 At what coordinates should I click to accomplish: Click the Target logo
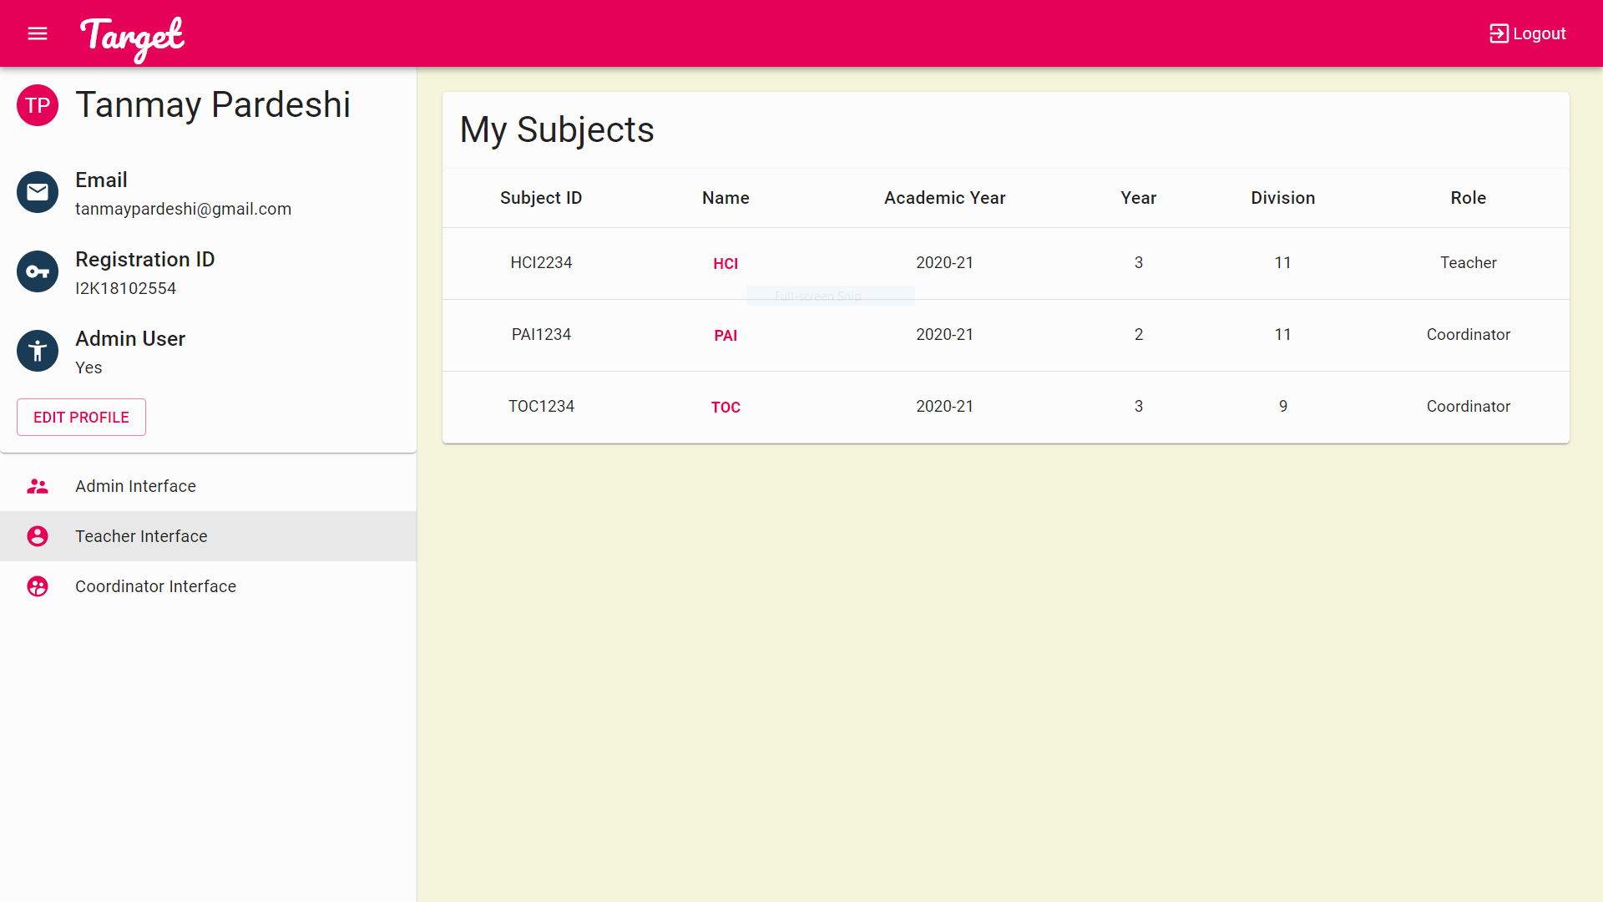132,38
